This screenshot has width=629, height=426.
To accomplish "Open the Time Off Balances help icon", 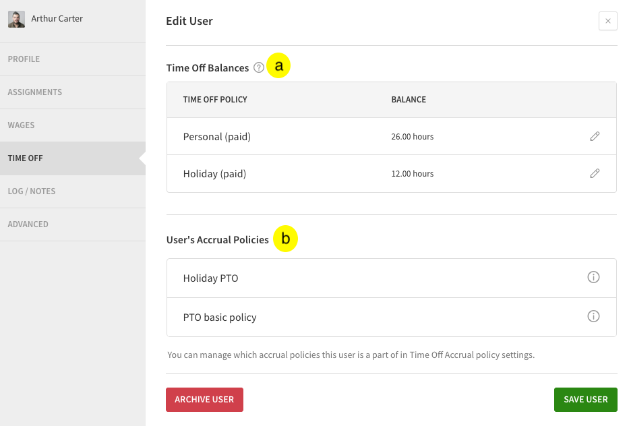I will coord(260,67).
